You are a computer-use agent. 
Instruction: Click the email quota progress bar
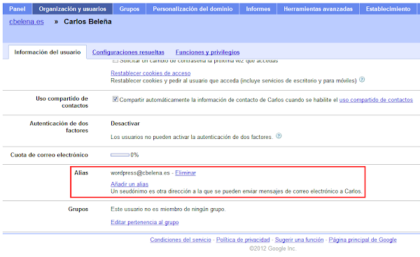[x=120, y=154]
